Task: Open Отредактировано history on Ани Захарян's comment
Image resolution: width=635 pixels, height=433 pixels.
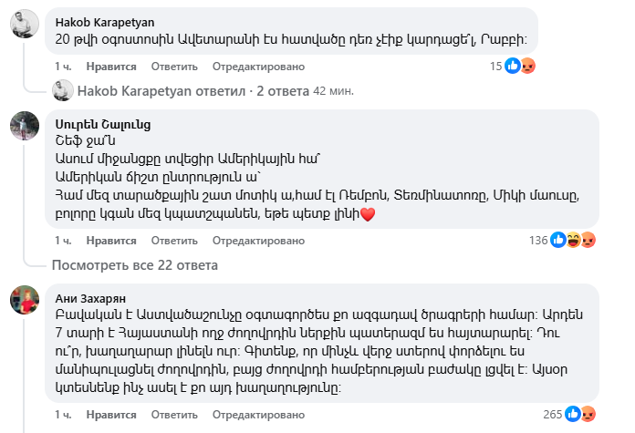Action: (x=257, y=415)
